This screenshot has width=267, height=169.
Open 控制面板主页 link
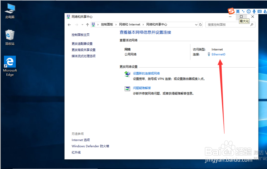[x=80, y=35]
